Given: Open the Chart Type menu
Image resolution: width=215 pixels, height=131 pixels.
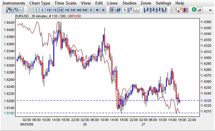Looking at the screenshot, I should coord(40,3).
